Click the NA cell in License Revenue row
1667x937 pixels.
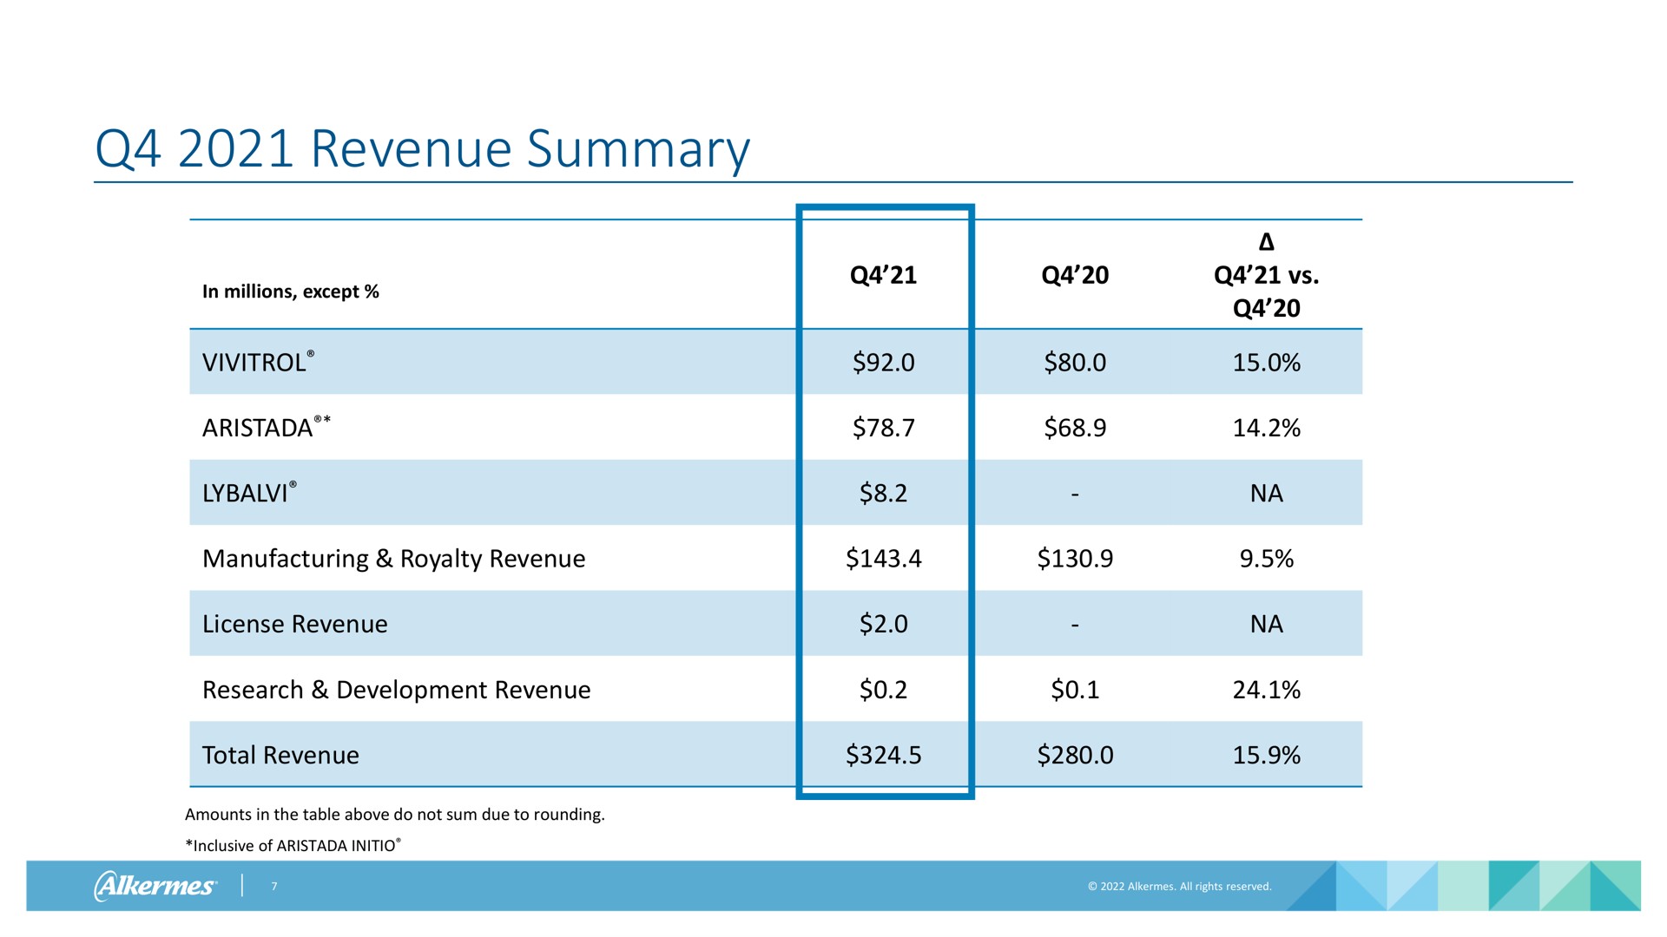click(1267, 624)
